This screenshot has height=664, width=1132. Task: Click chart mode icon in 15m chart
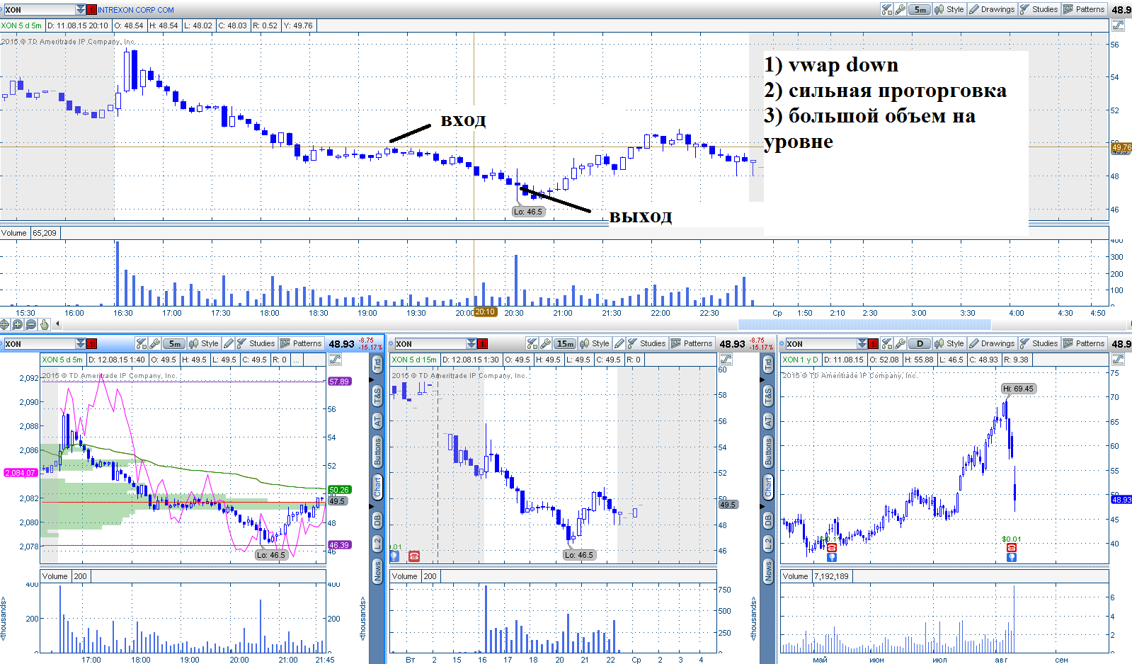point(726,360)
